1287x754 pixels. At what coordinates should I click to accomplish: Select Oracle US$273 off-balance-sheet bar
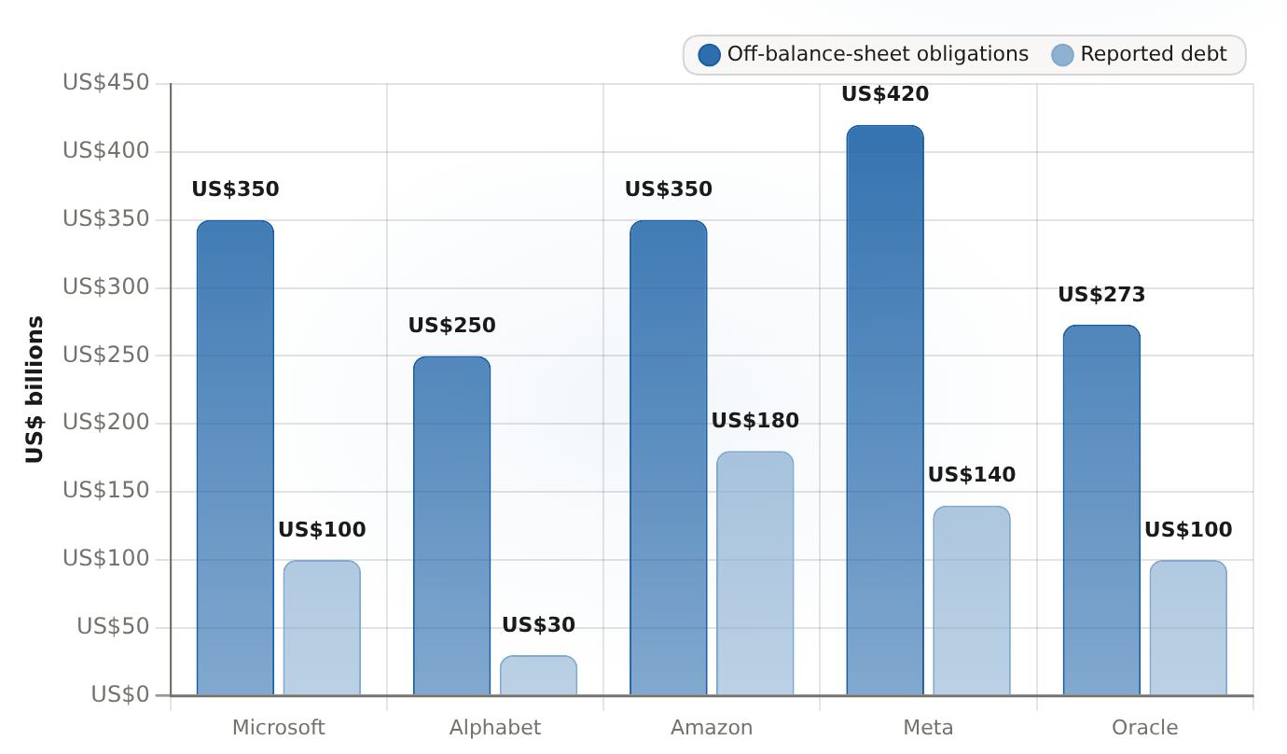(x=1101, y=510)
